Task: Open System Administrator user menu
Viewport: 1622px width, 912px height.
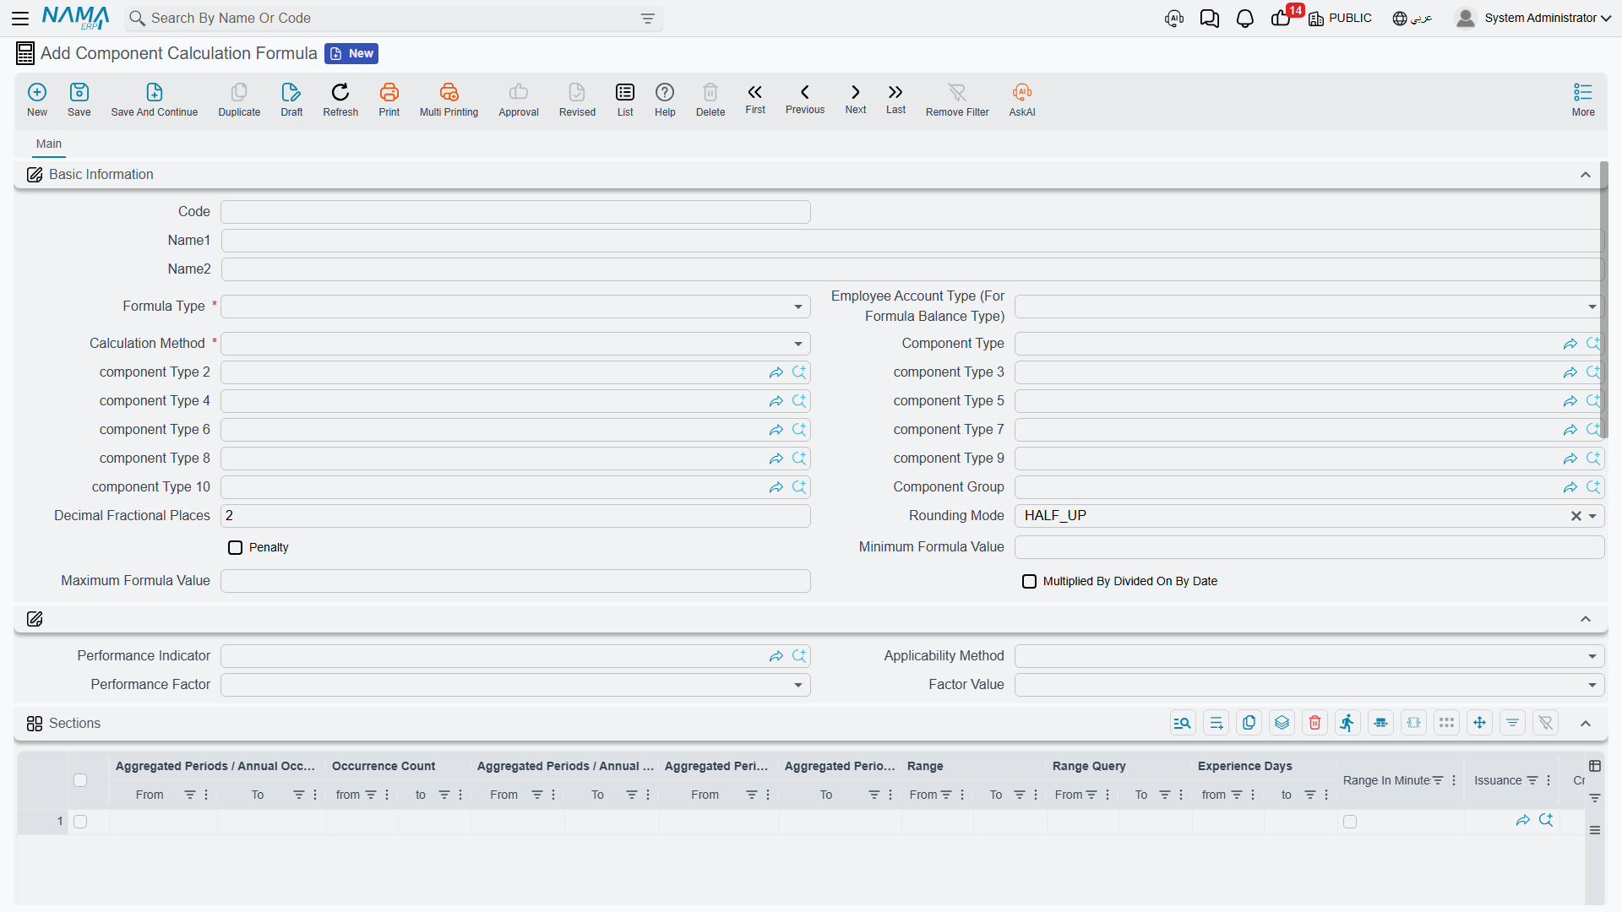Action: pos(1533,18)
